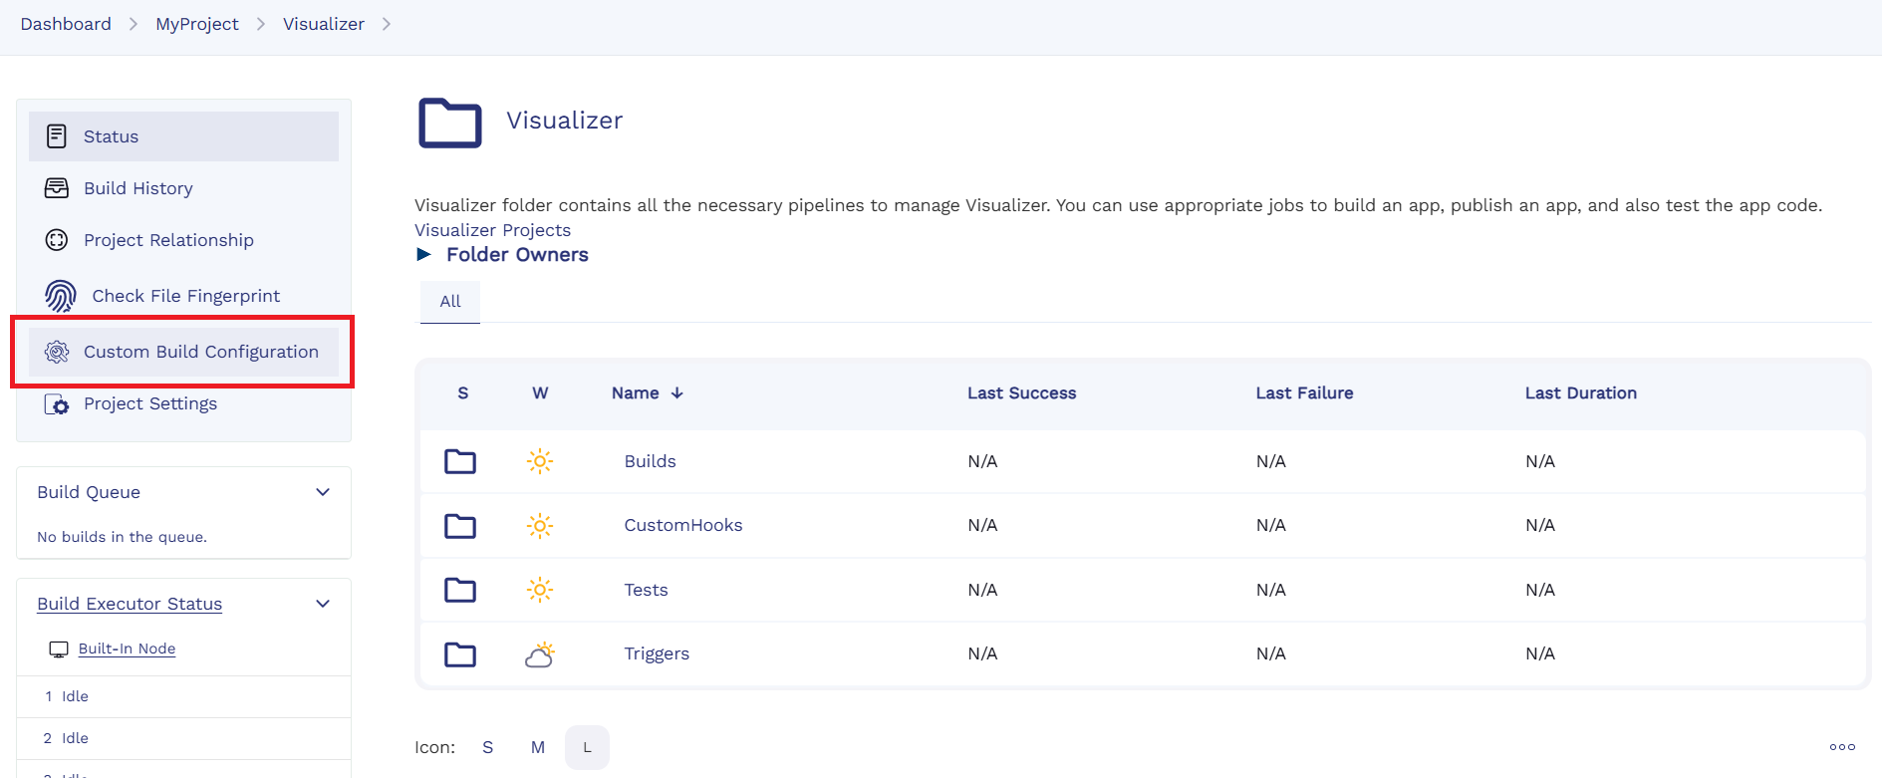This screenshot has height=778, width=1882.
Task: Open Project Settings in the sidebar
Action: pos(183,403)
